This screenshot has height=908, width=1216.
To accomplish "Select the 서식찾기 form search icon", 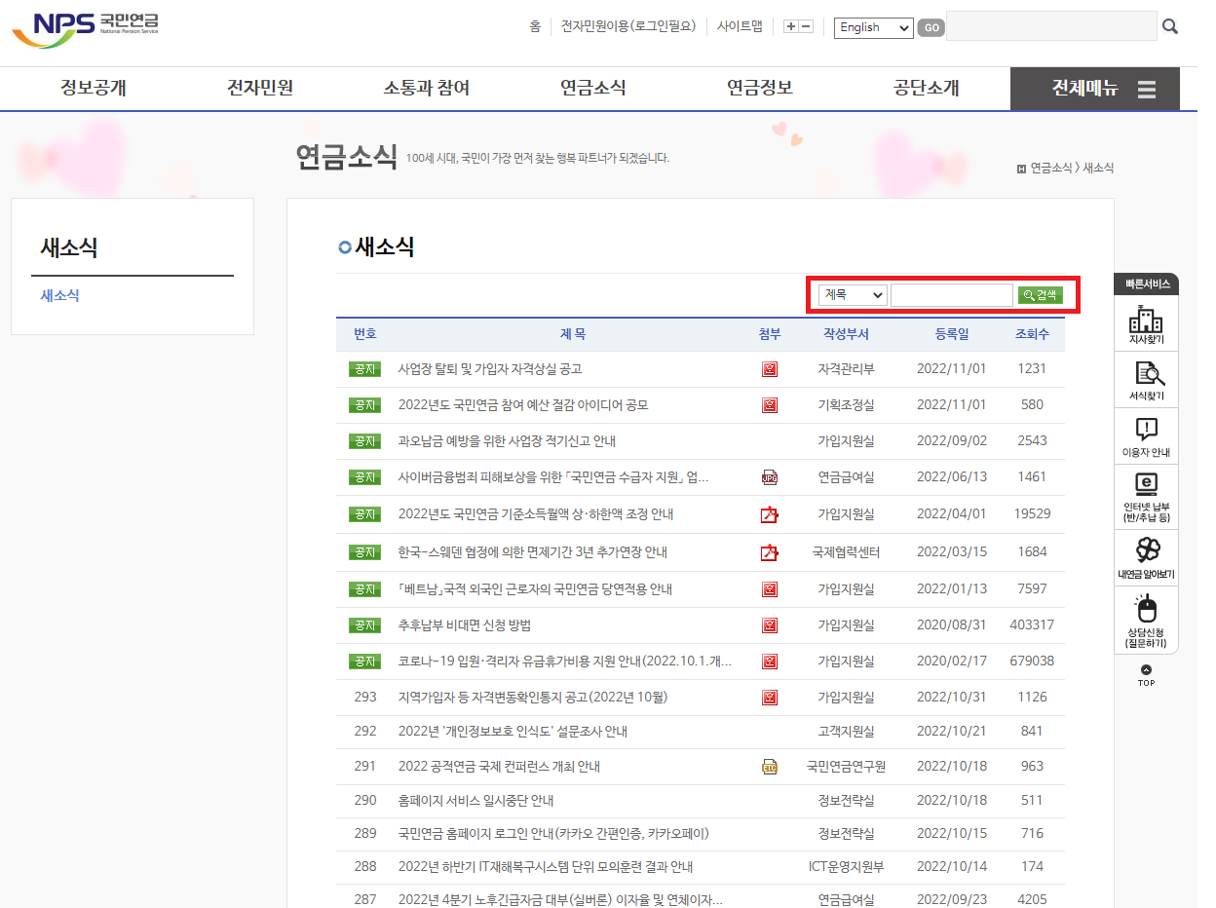I will 1146,378.
